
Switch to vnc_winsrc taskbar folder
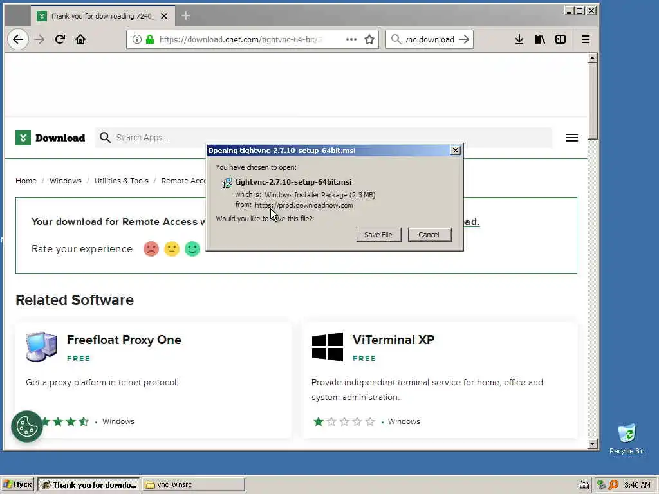(x=194, y=484)
